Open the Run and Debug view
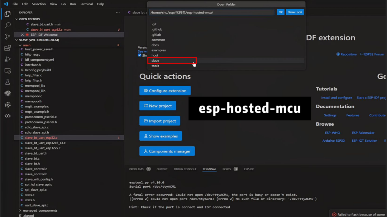The width and height of the screenshot is (387, 217). (8, 60)
